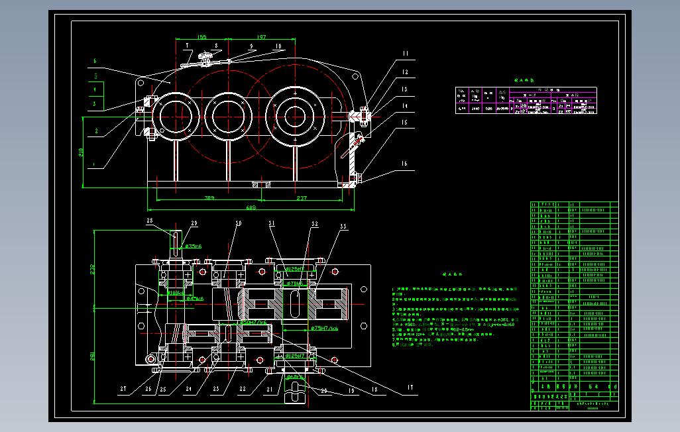
Task: Select the green parts list table
Action: coord(575,305)
